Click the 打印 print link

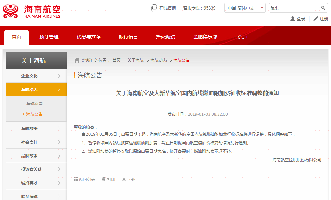click(111, 180)
